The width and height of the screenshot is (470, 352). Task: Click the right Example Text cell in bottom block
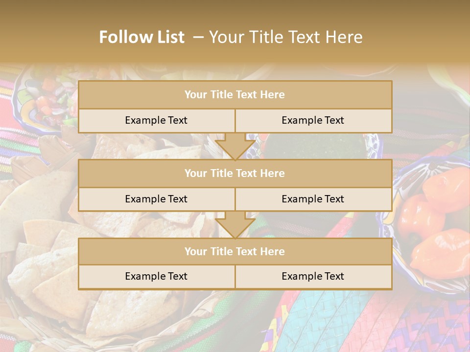[x=313, y=277]
